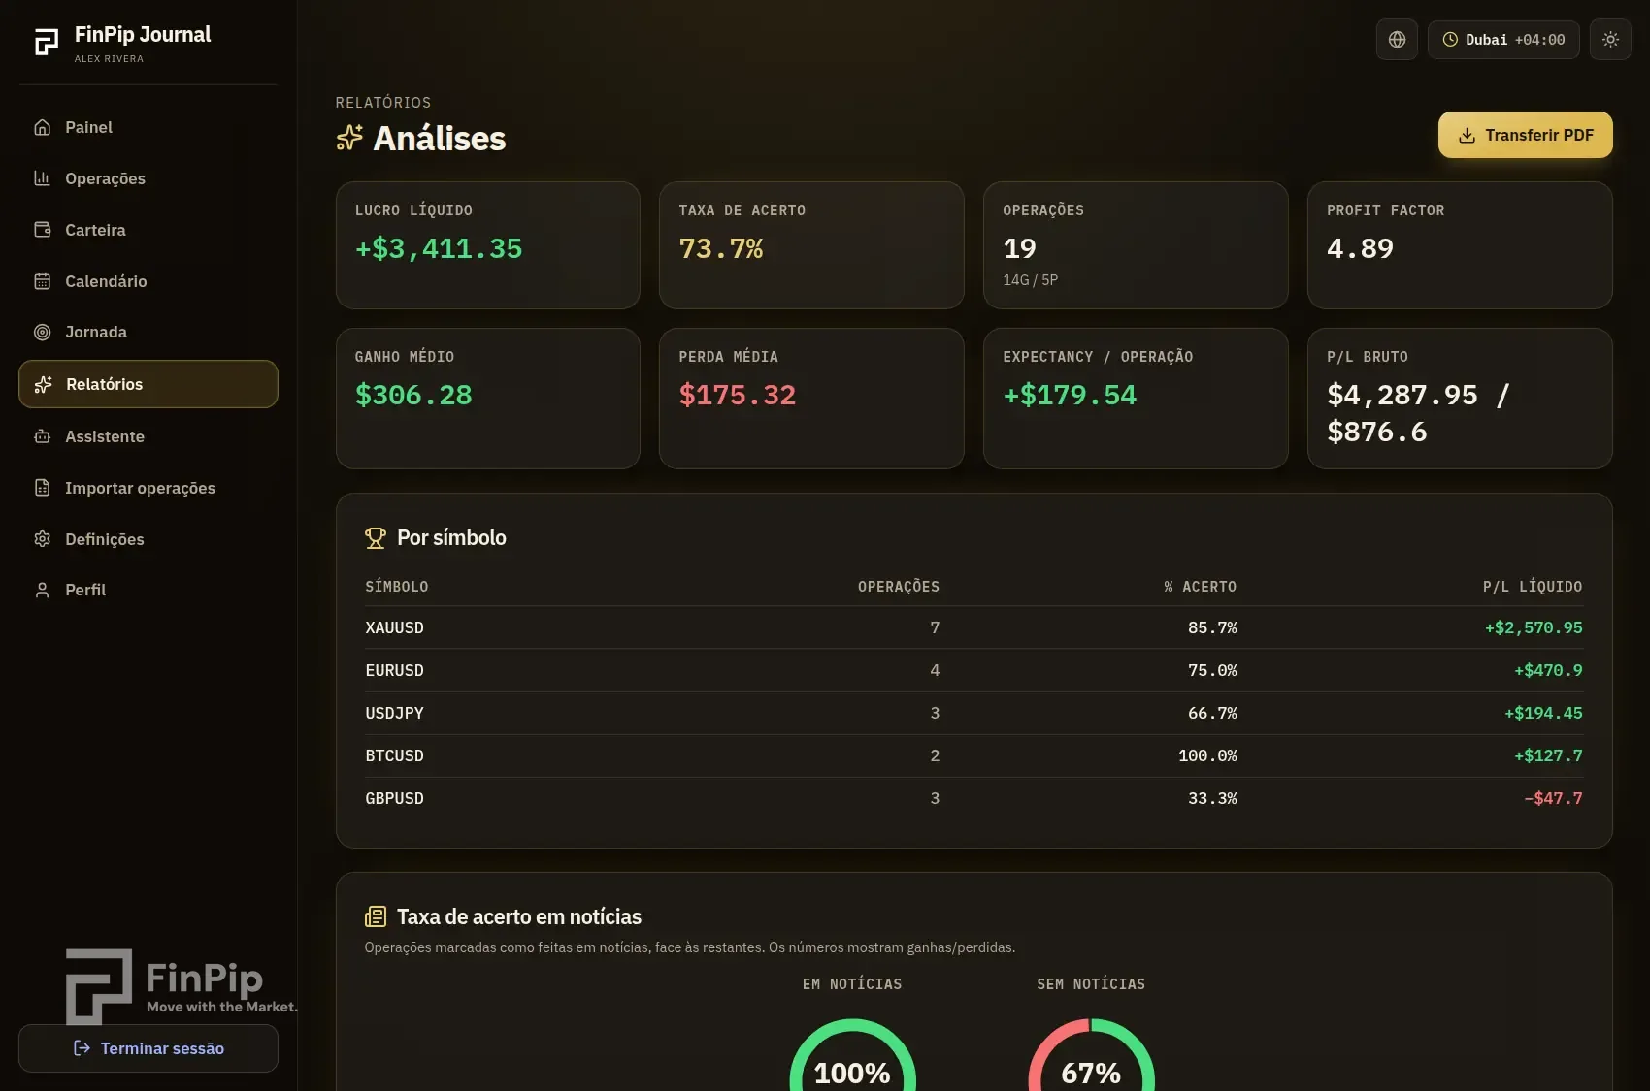Click the FinPip Journal logo icon

(46, 42)
